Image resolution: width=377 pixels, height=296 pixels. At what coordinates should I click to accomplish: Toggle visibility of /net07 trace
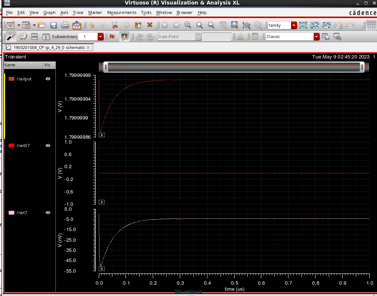(48, 146)
